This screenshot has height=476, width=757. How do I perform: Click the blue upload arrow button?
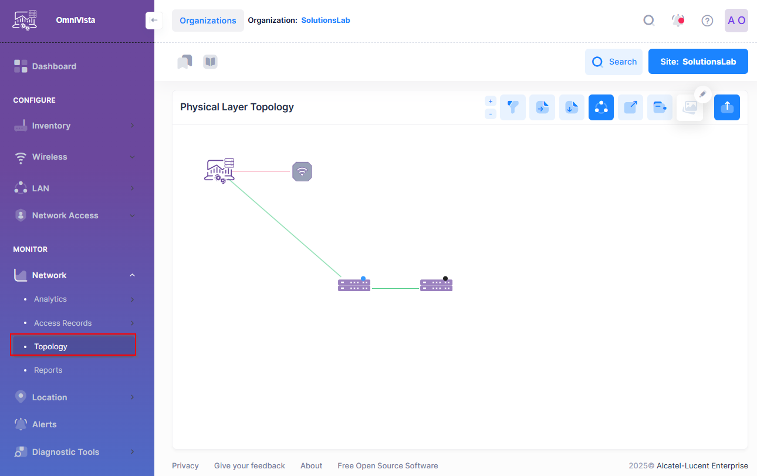click(x=726, y=107)
